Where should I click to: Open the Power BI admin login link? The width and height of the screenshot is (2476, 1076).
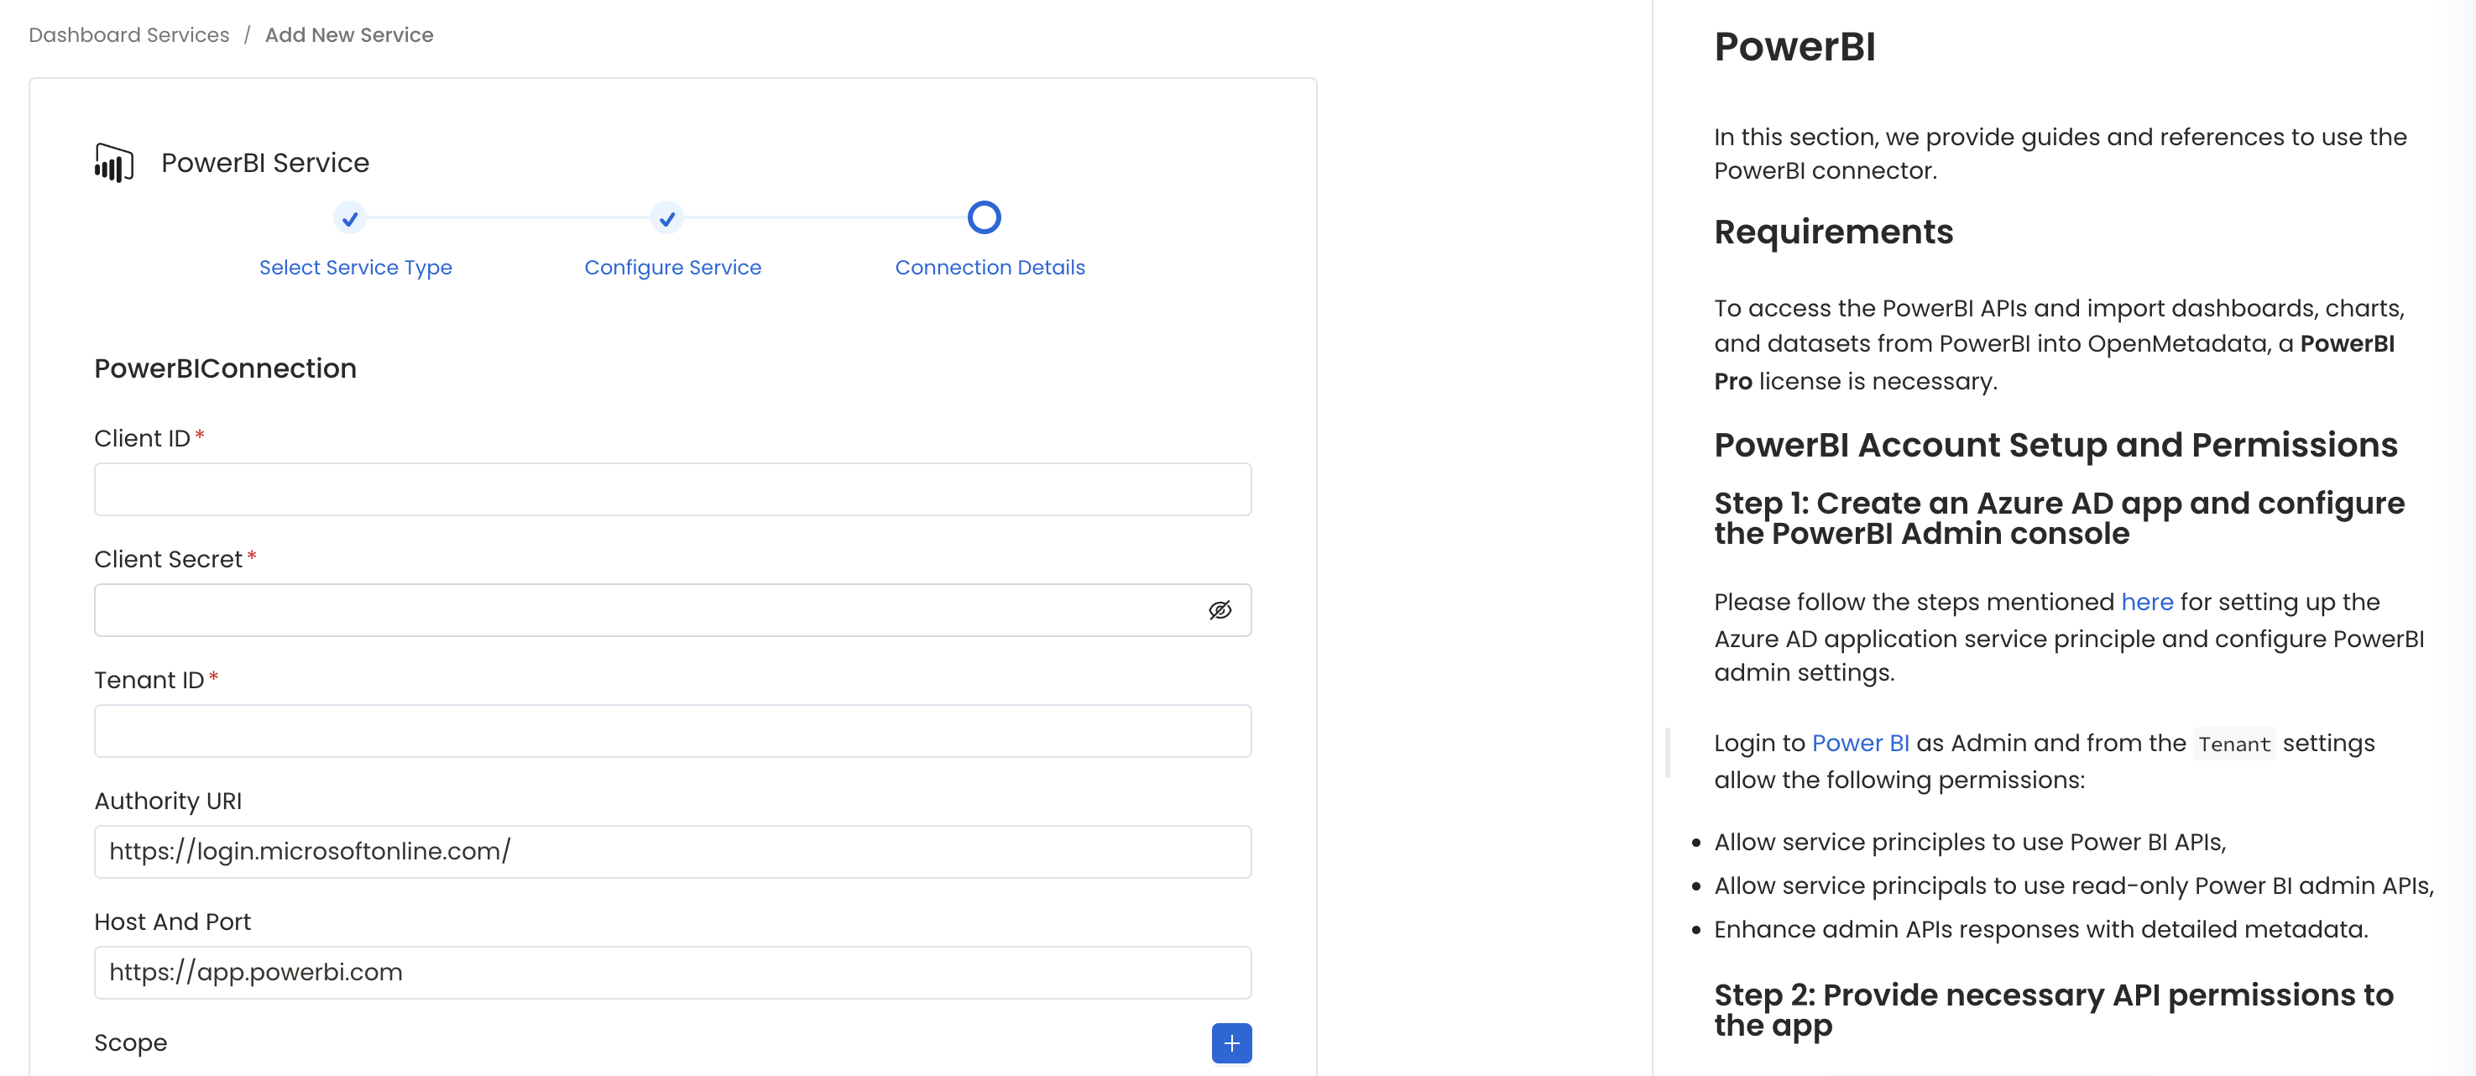[1861, 742]
